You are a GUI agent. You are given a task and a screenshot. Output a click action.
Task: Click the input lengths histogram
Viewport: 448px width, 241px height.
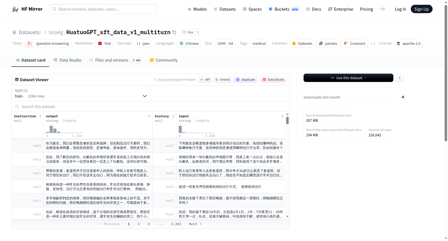click(x=197, y=129)
